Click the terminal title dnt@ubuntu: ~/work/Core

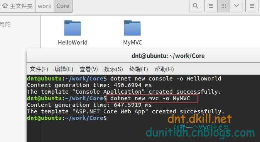(x=168, y=56)
